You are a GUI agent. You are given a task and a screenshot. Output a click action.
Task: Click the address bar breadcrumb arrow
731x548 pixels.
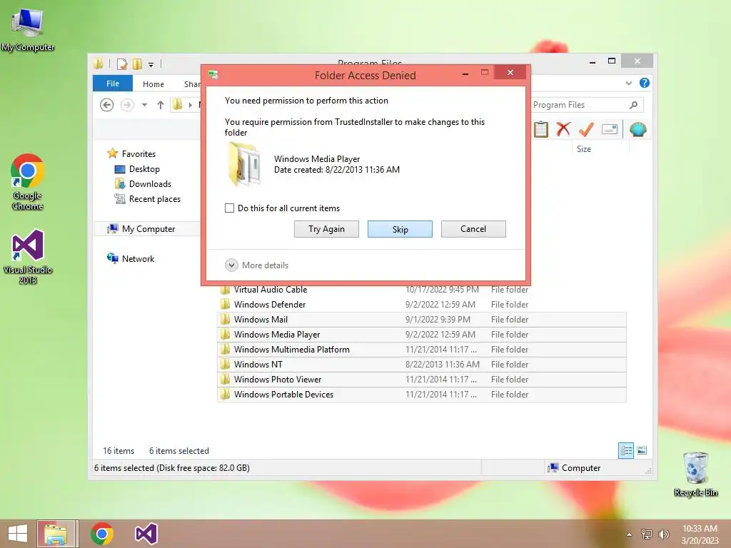190,106
